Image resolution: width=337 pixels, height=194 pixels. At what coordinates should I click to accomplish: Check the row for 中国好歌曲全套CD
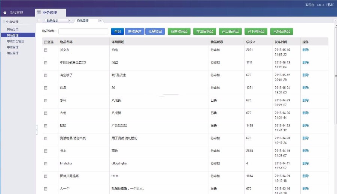pyautogui.click(x=46, y=63)
